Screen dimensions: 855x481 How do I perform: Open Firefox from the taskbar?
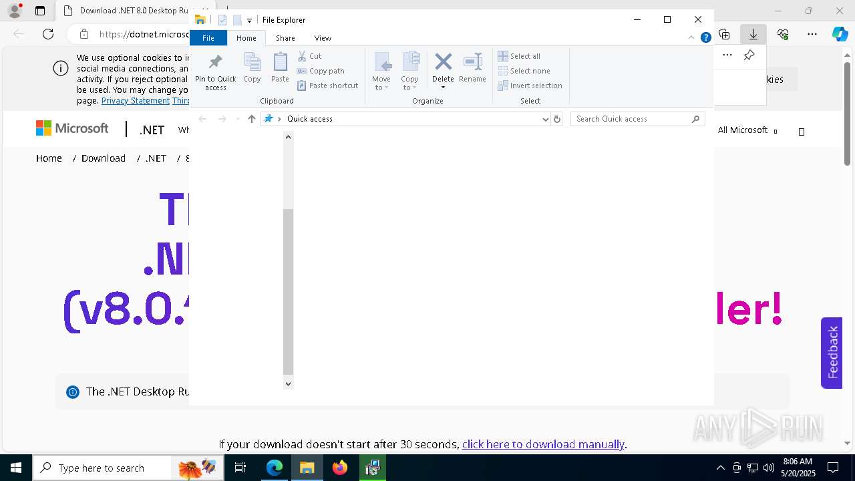(x=340, y=468)
